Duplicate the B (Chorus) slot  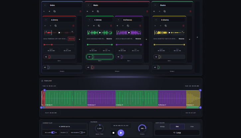[x=128, y=26]
